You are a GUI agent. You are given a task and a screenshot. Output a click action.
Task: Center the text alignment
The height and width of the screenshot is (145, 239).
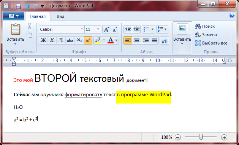pyautogui.click(x=137, y=40)
